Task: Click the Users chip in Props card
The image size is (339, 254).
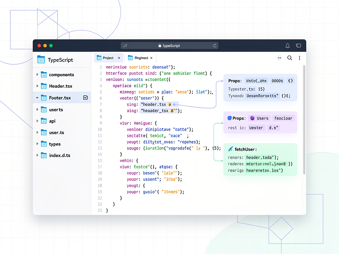Action: click(259, 118)
